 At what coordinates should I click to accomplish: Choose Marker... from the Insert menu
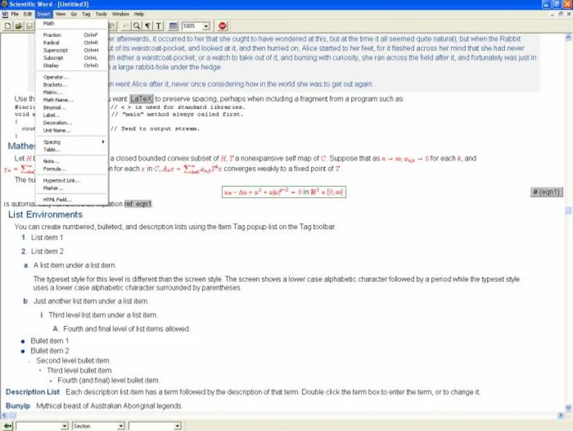(x=72, y=188)
